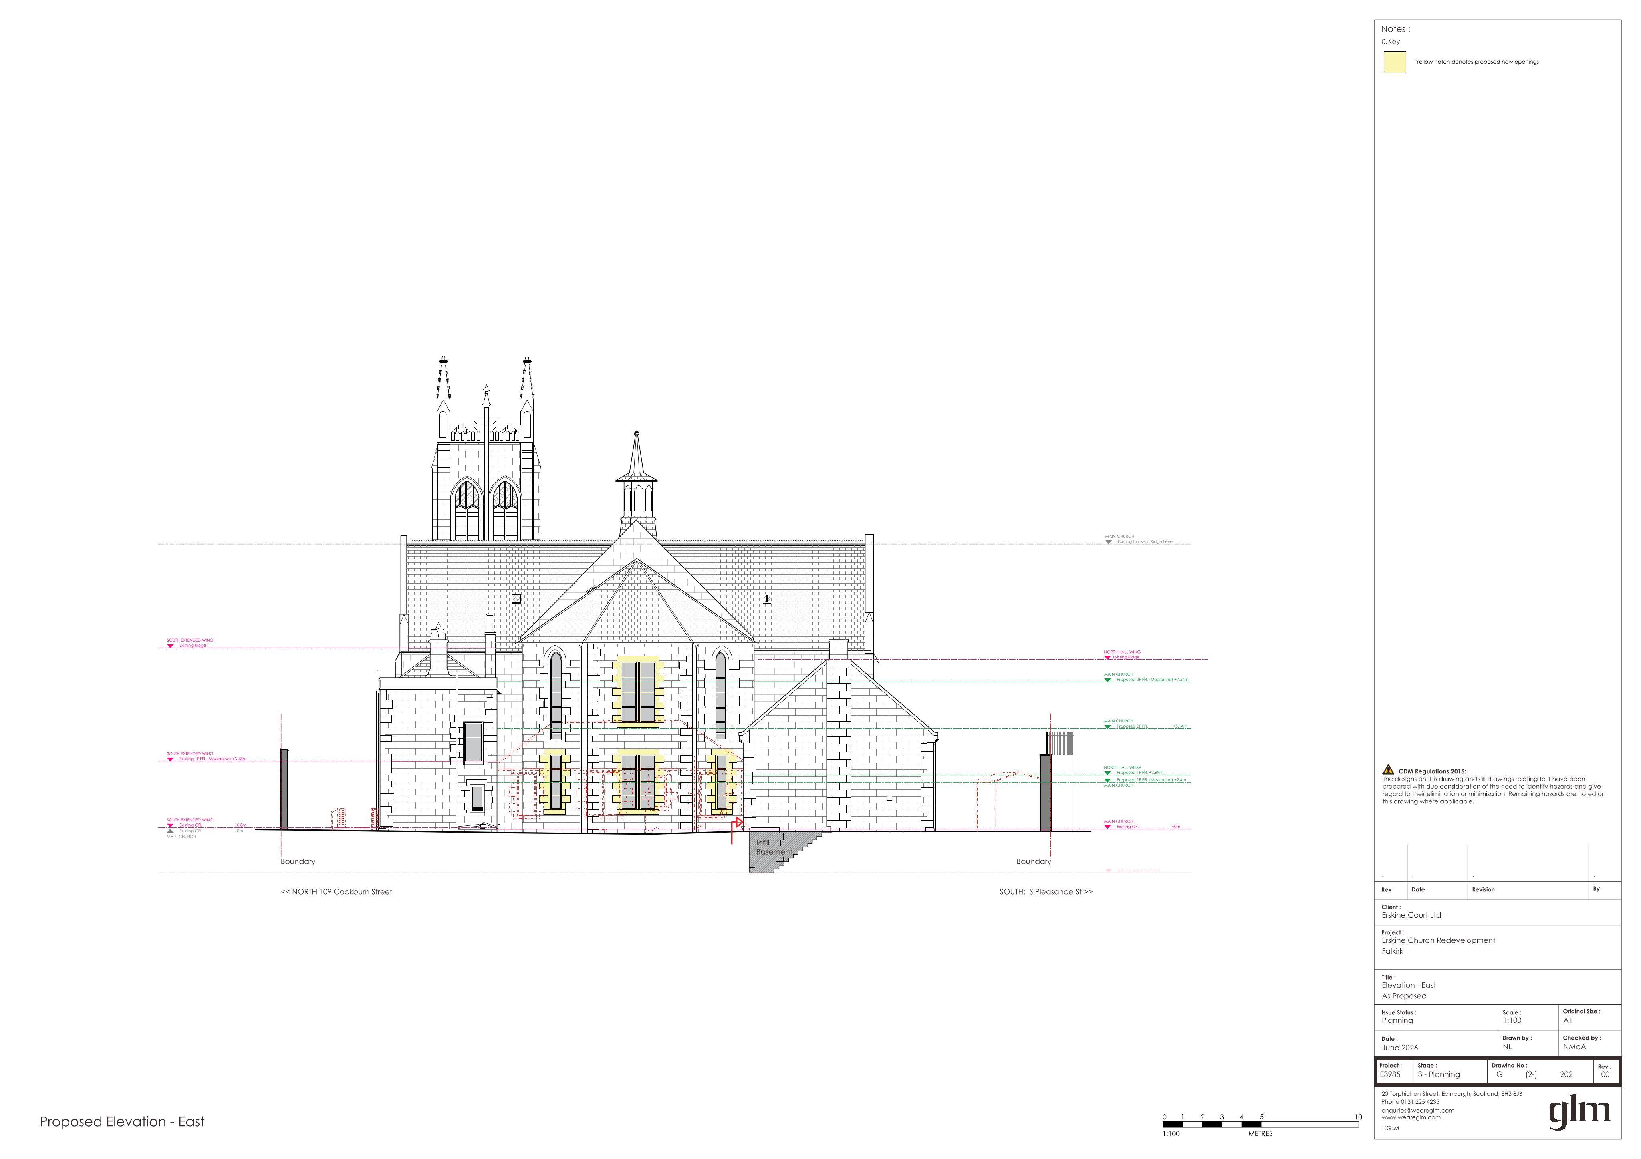Click the right 'Boundary' label
This screenshot has width=1641, height=1159.
coord(1034,862)
